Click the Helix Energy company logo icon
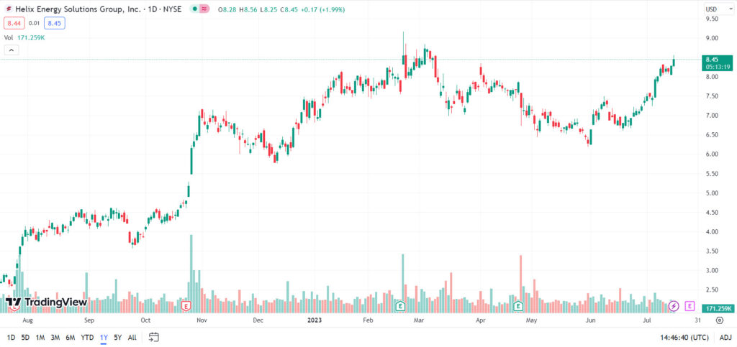 pyautogui.click(x=9, y=9)
